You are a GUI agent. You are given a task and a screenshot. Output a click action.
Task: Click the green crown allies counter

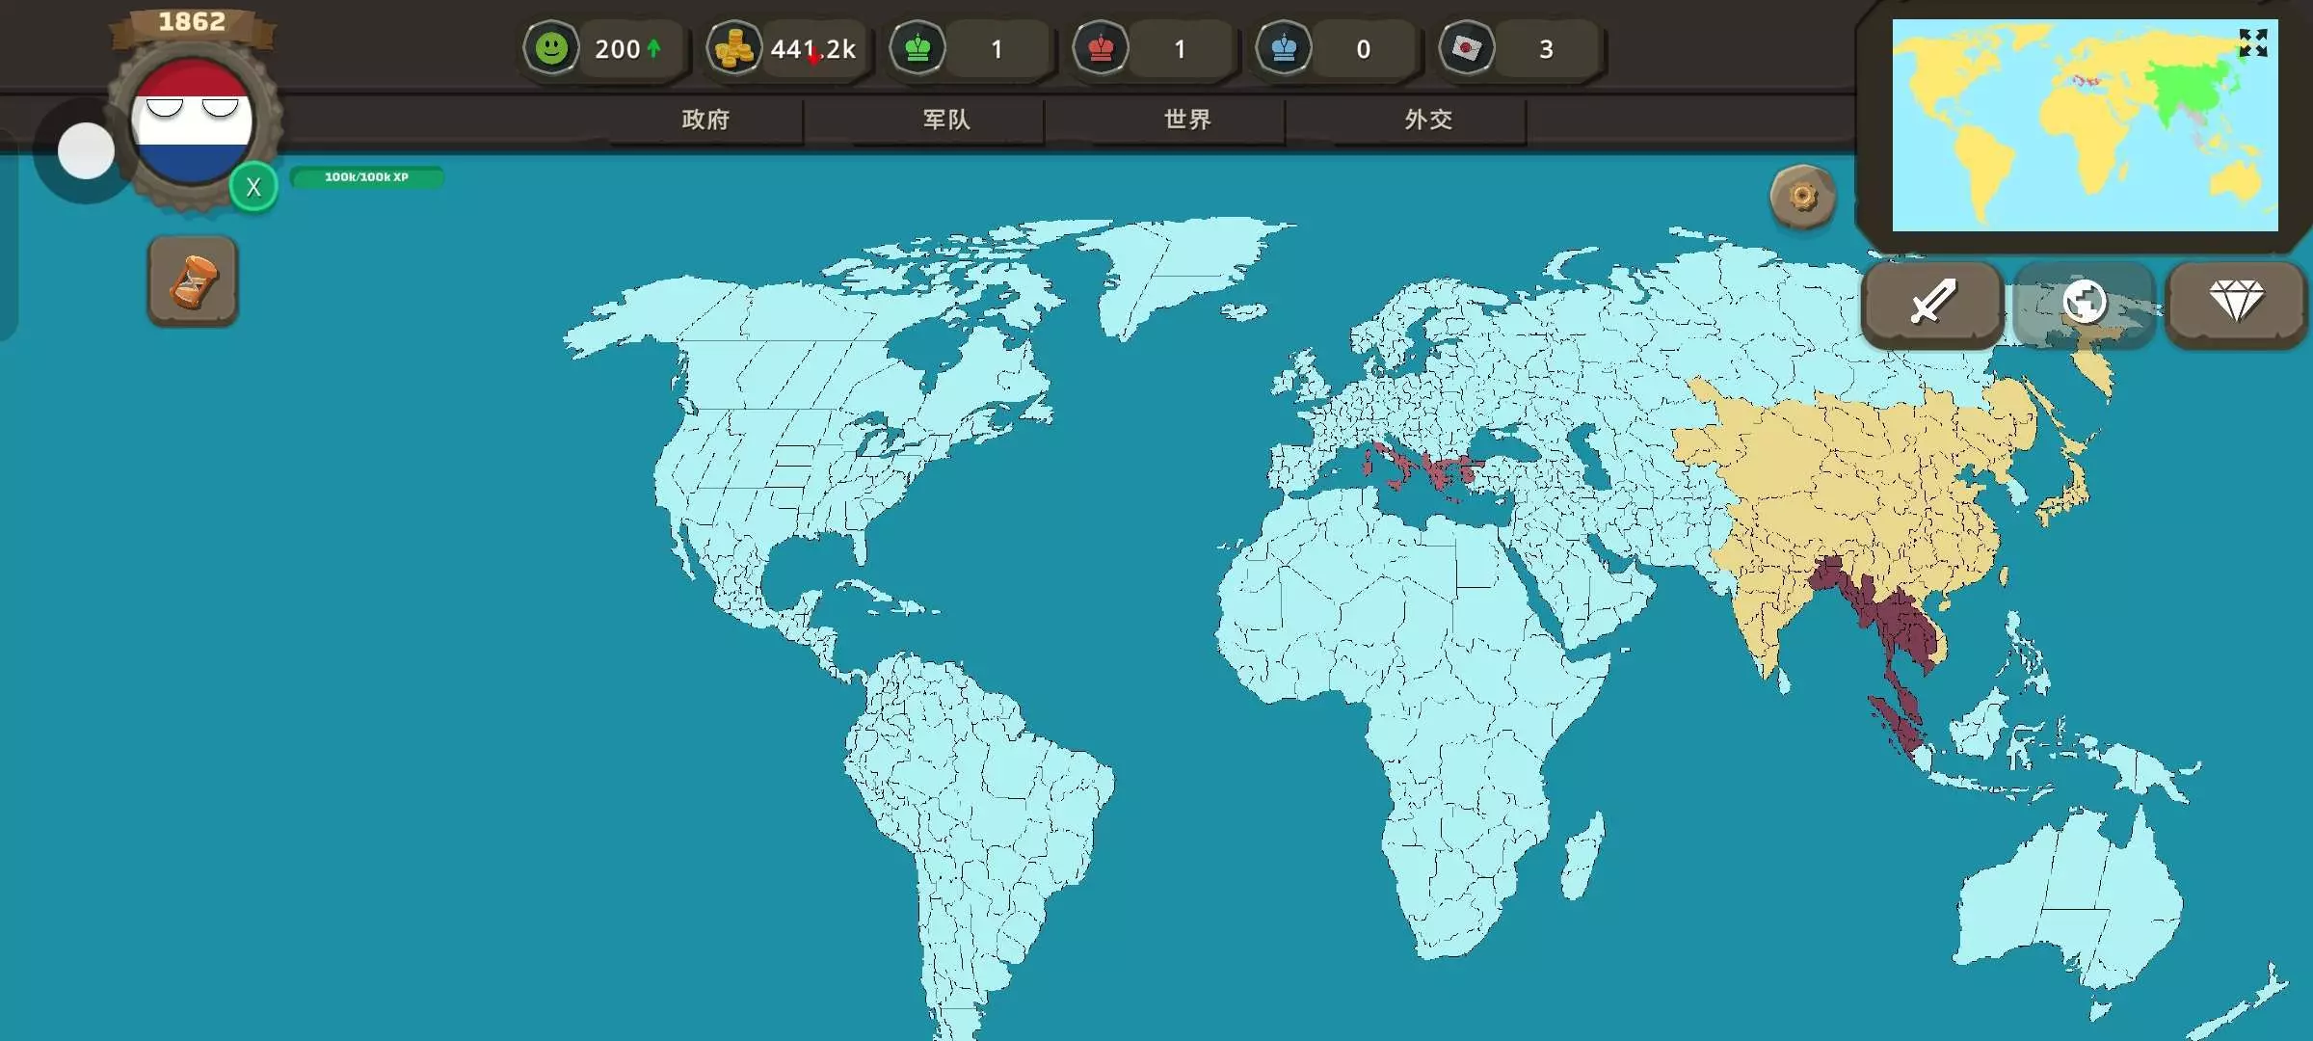coord(917,48)
